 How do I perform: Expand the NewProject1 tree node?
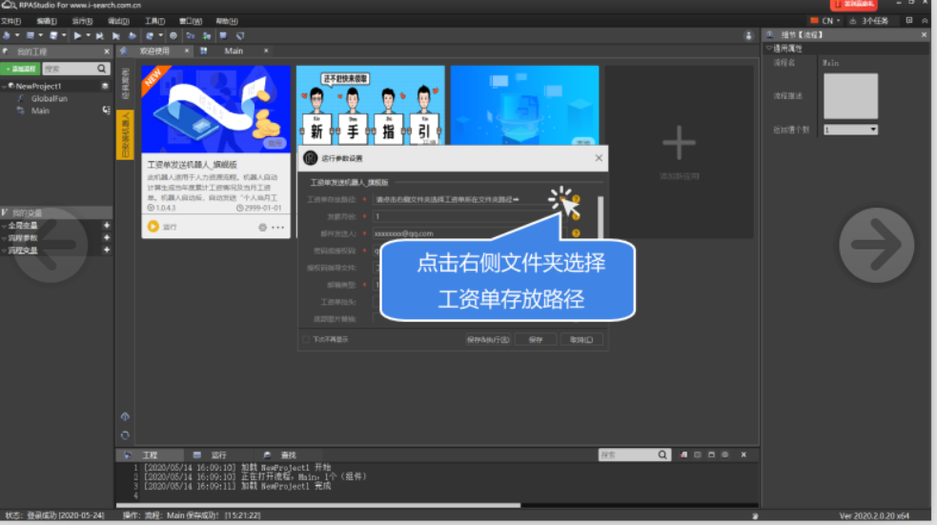[5, 86]
